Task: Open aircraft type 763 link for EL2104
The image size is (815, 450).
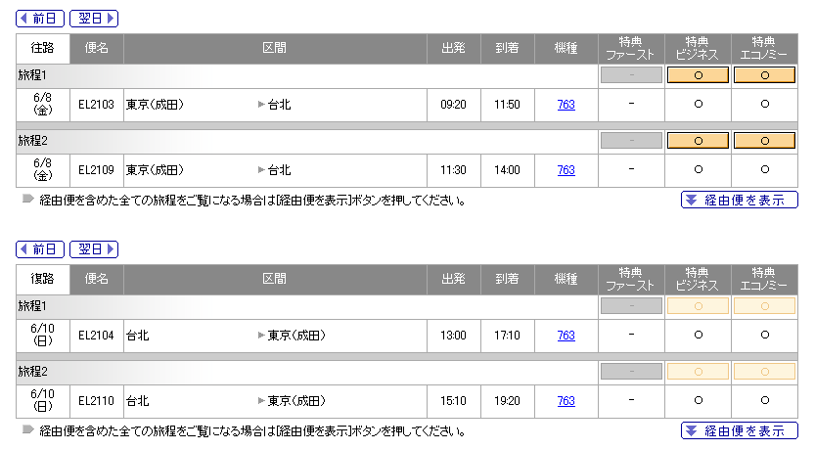Action: tap(566, 336)
